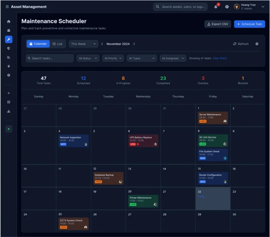The height and width of the screenshot is (237, 270).
Task: Click the 1 Blocked stat
Action: pyautogui.click(x=243, y=80)
